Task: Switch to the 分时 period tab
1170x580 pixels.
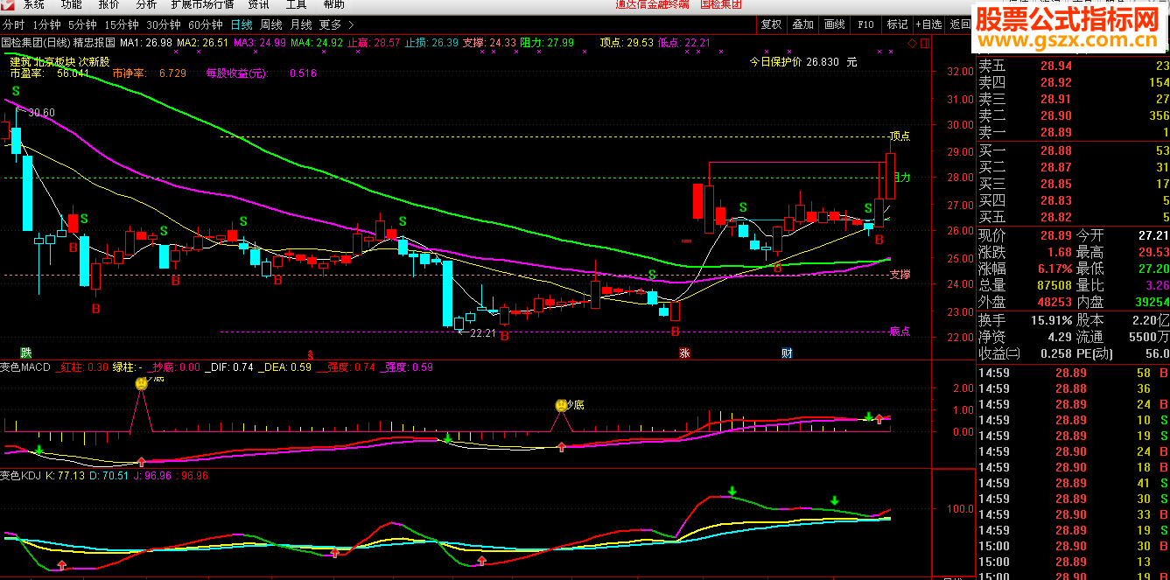Action: click(14, 24)
